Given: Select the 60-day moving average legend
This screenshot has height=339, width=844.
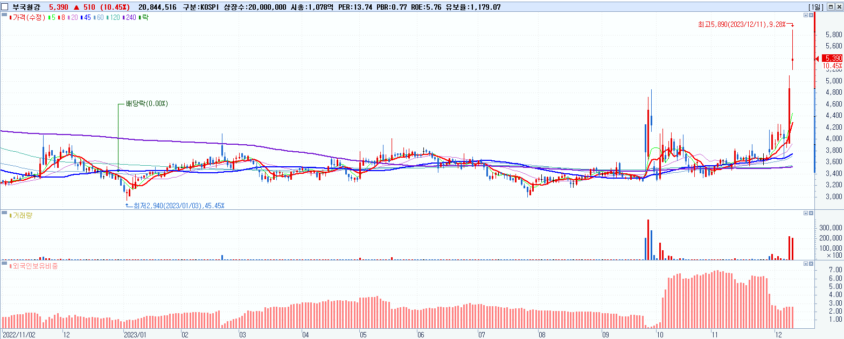Looking at the screenshot, I should (99, 17).
